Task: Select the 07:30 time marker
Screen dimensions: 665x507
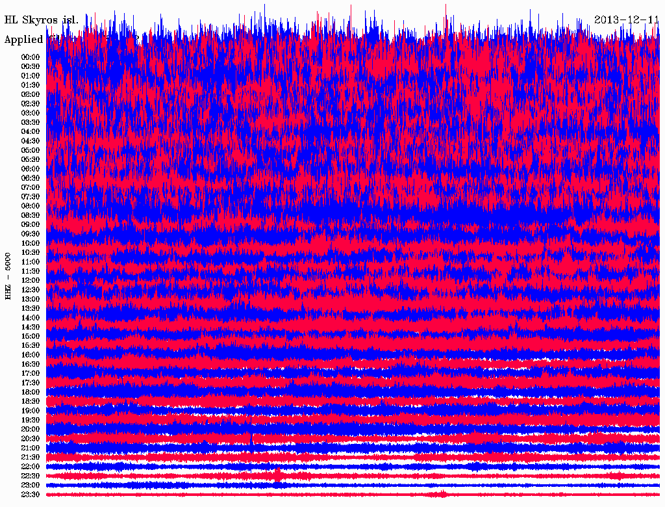Action: coord(31,196)
